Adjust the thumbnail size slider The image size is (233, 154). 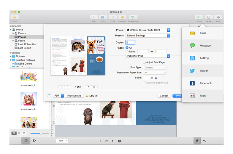tap(40, 134)
